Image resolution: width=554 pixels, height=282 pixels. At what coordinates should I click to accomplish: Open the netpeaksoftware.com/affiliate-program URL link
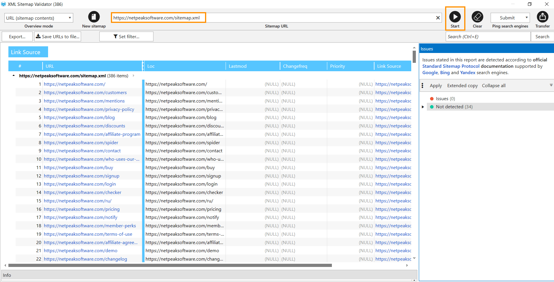tap(92, 134)
